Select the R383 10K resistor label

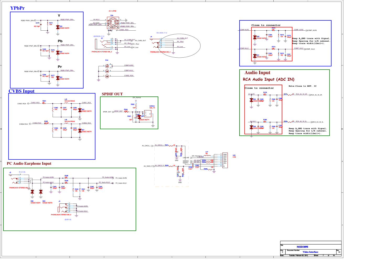133,106
